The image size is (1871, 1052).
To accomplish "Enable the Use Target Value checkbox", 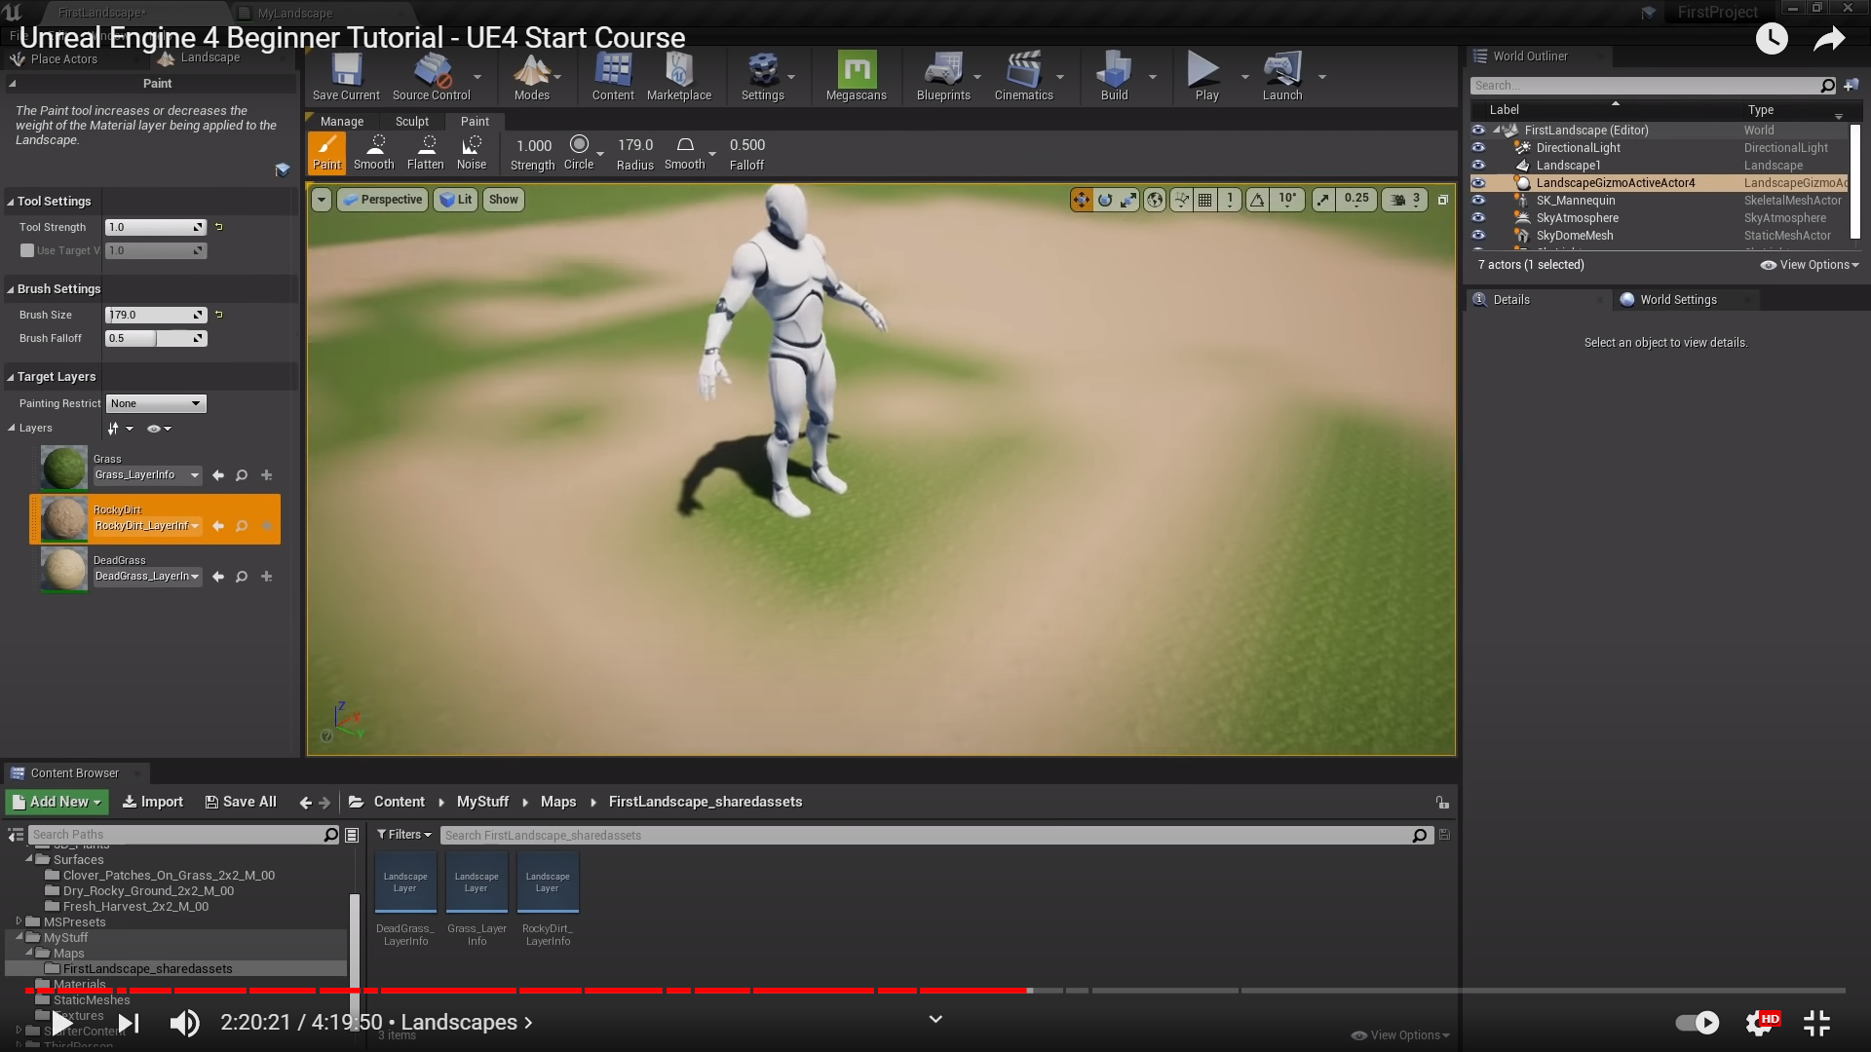I will pyautogui.click(x=27, y=250).
